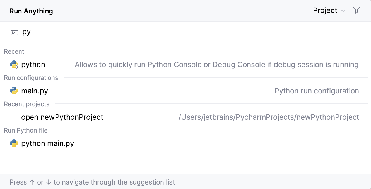Screen dimensions: 371x189
Task: Click the Python console icon under Recent
Action: coord(14,65)
